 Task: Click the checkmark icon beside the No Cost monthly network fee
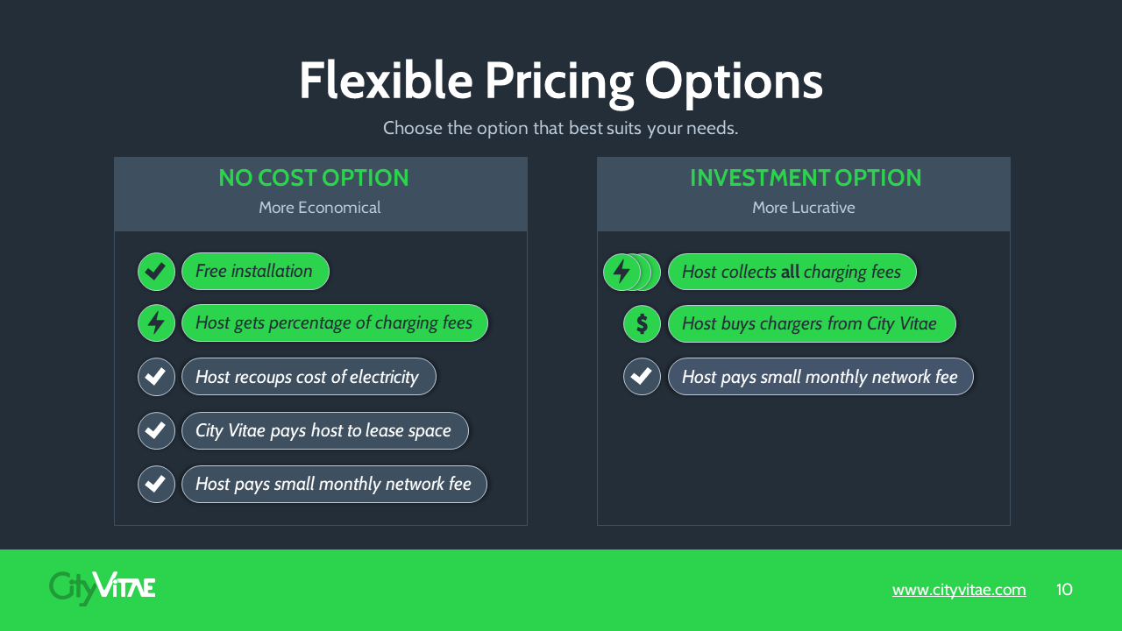pyautogui.click(x=156, y=484)
